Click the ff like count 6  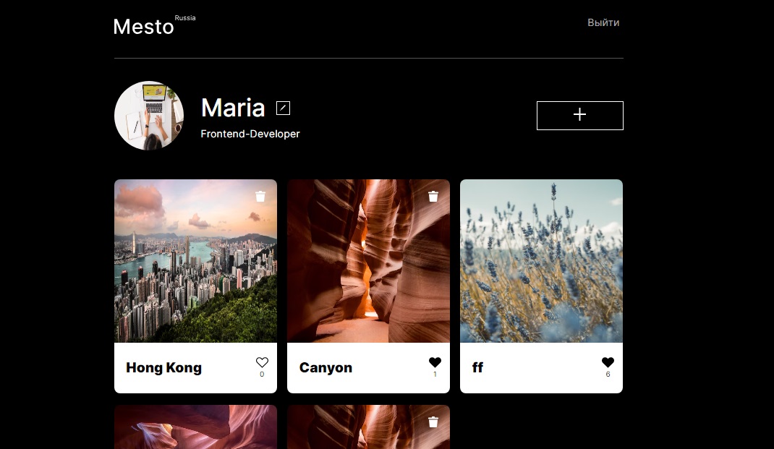point(608,375)
